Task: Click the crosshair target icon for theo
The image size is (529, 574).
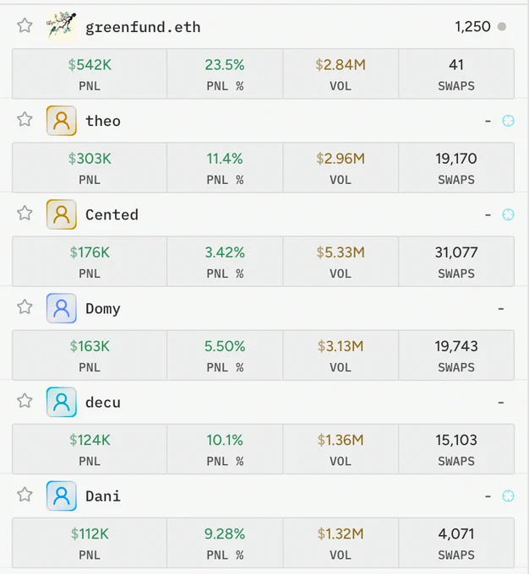Action: coord(508,121)
